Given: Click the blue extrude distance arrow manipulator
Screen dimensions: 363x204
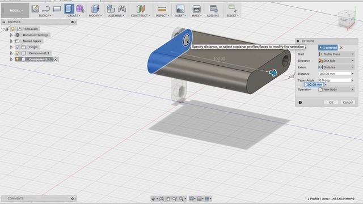Looking at the screenshot, I should pos(273,73).
